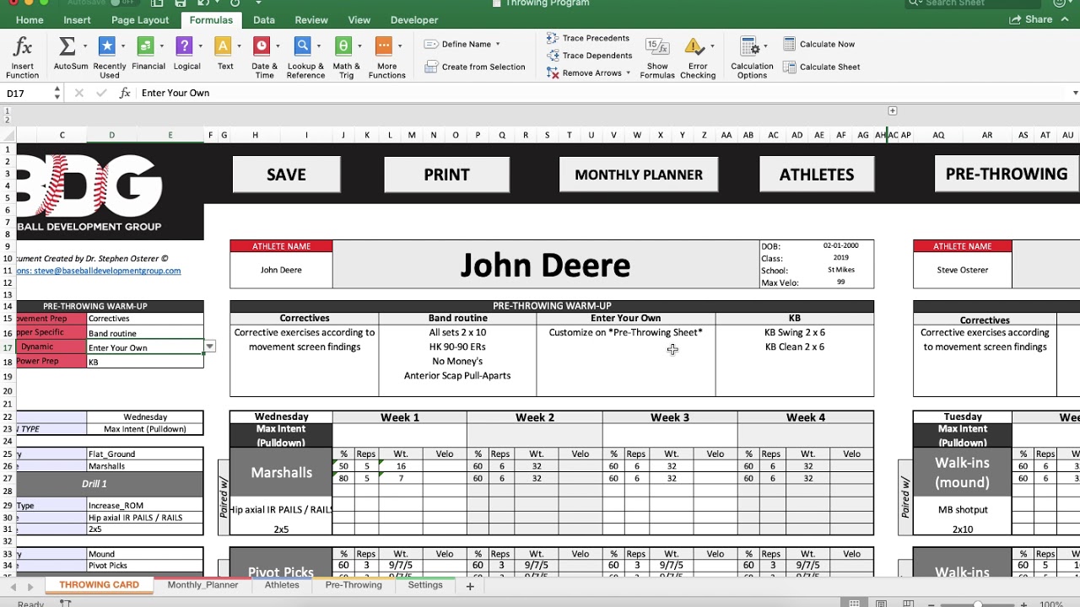Open the Text functions icon
Screen dimensions: 1080x607
223,46
